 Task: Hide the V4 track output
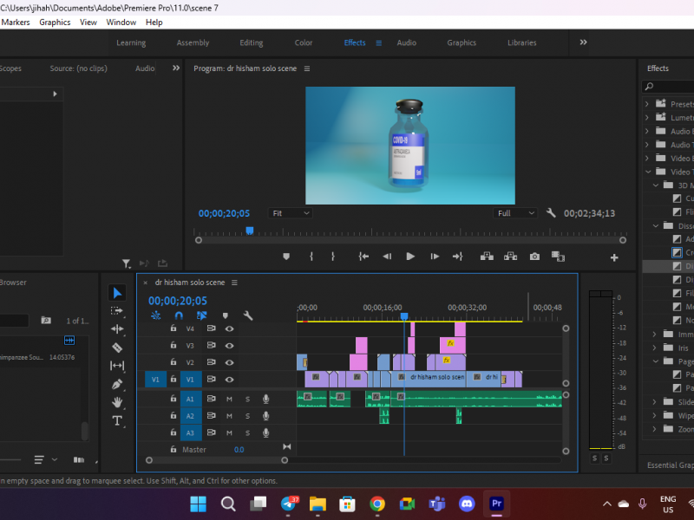pyautogui.click(x=230, y=329)
